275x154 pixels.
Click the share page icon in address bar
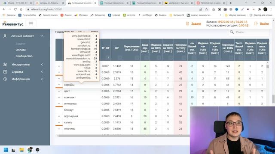point(201,9)
